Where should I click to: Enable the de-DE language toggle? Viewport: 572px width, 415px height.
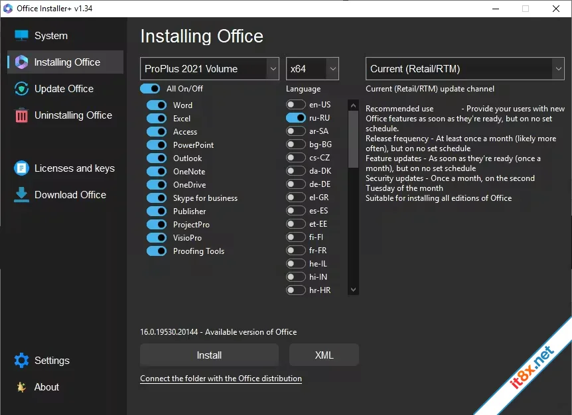(296, 184)
